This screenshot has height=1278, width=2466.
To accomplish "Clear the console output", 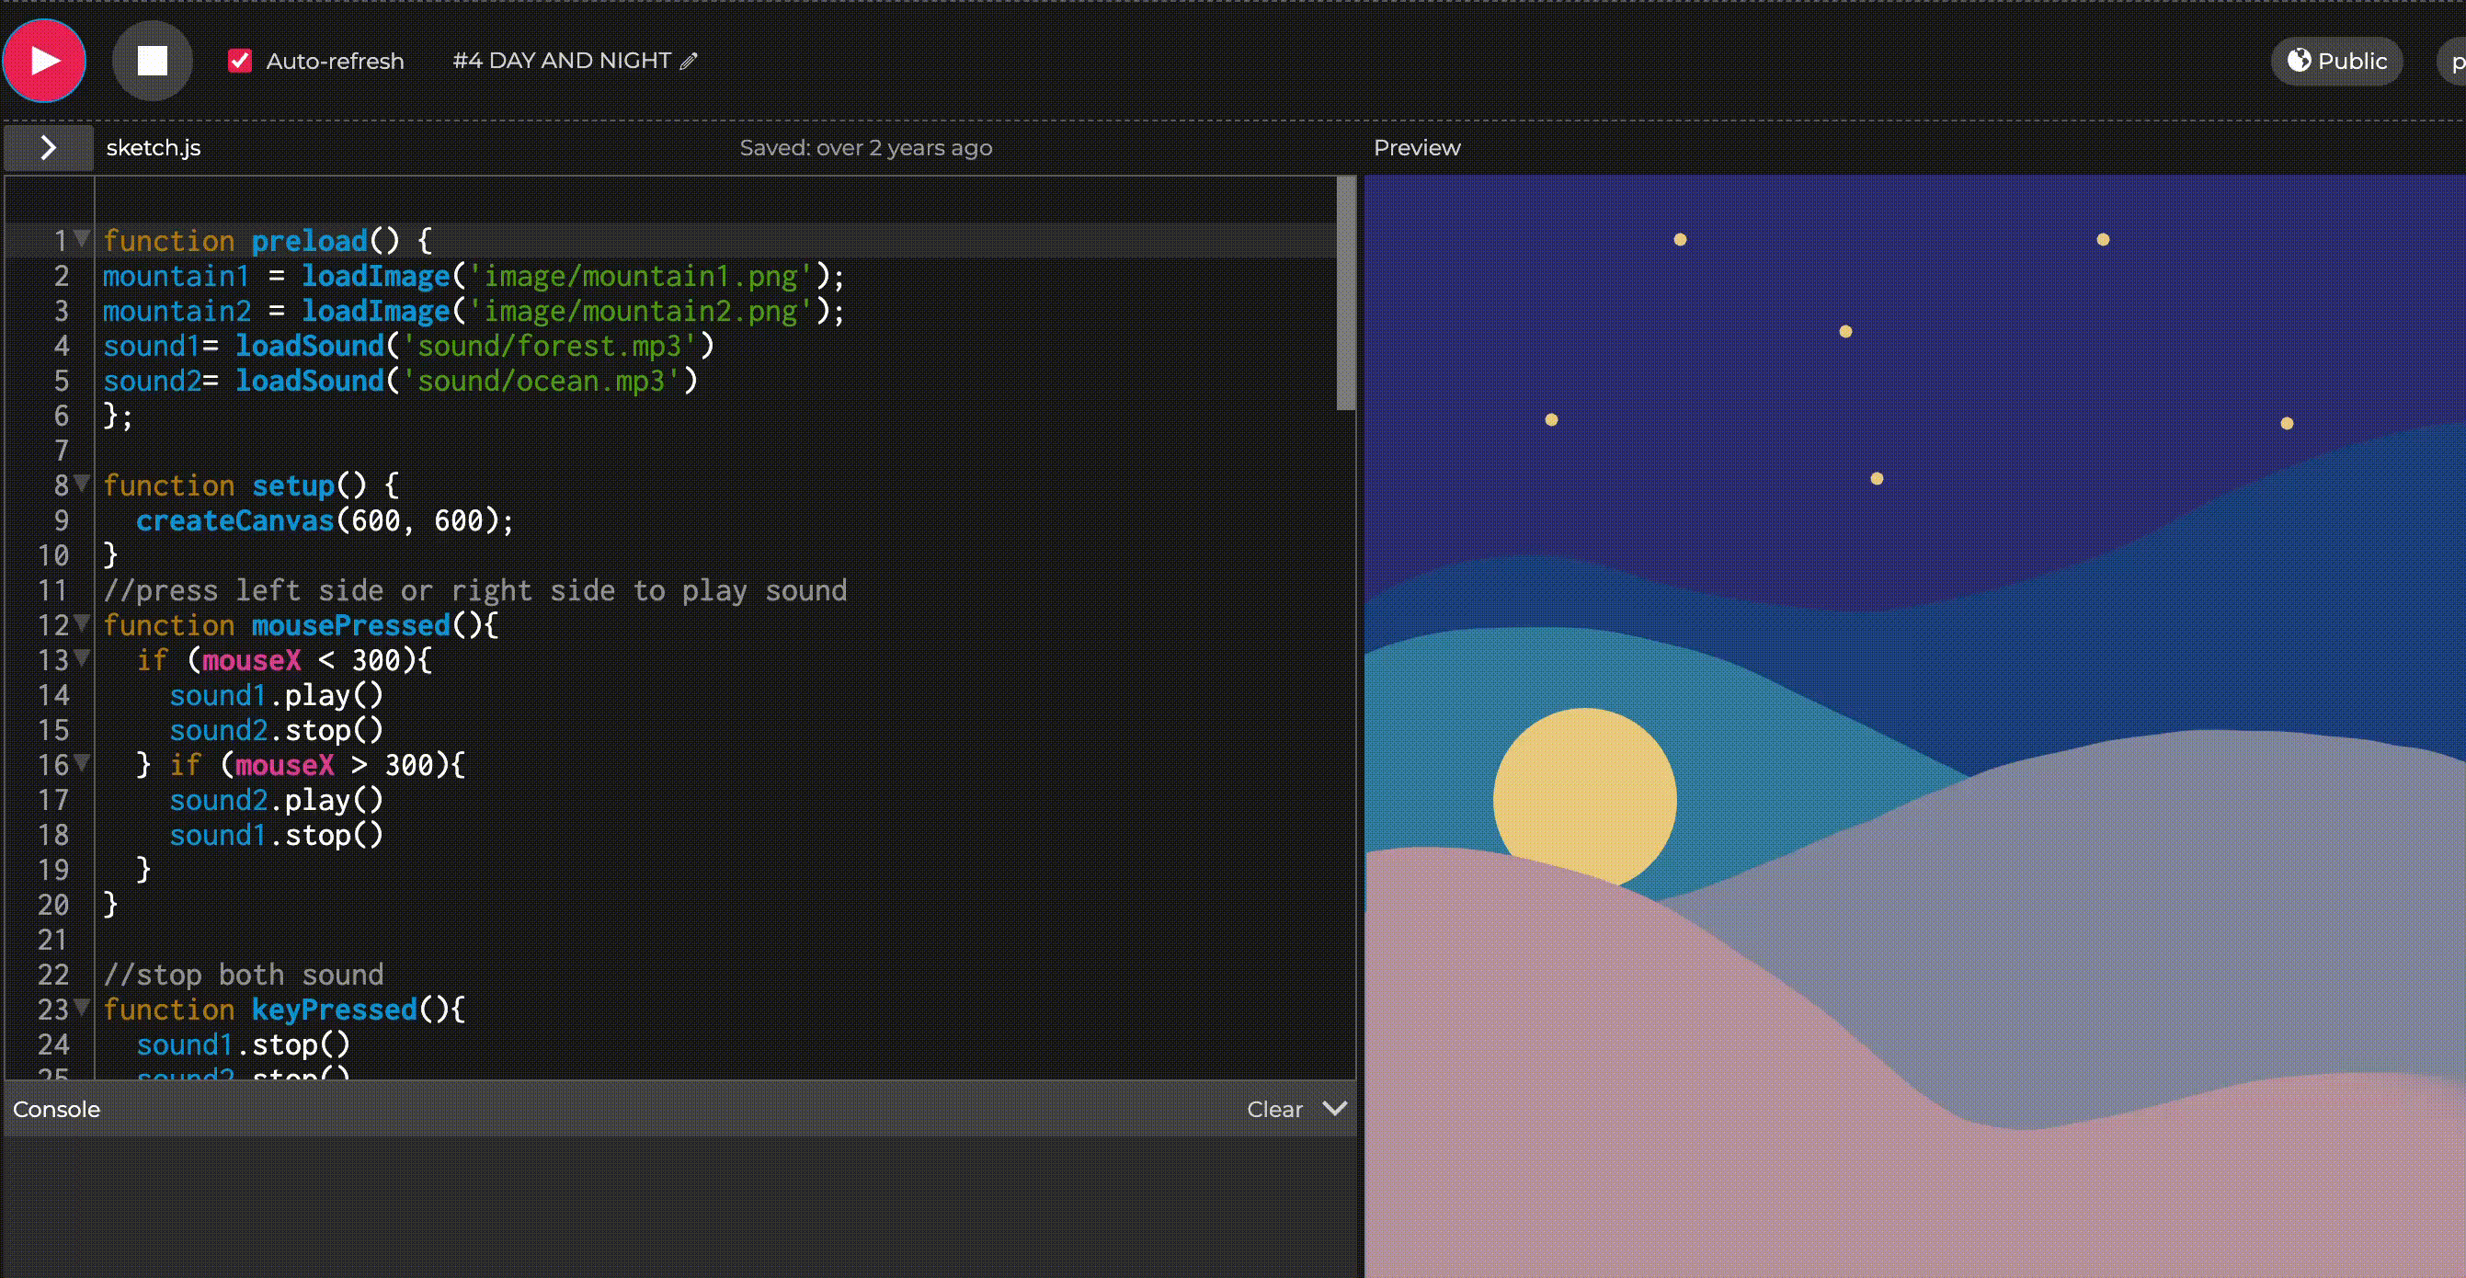I will tap(1273, 1109).
